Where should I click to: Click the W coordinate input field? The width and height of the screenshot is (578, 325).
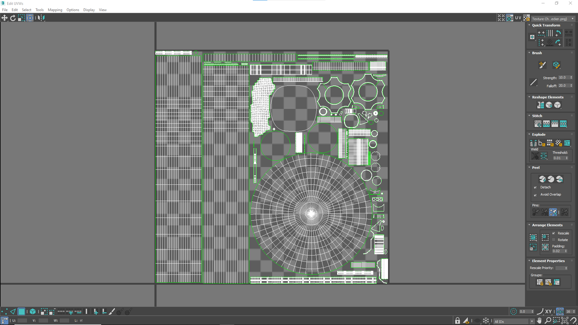click(x=64, y=320)
